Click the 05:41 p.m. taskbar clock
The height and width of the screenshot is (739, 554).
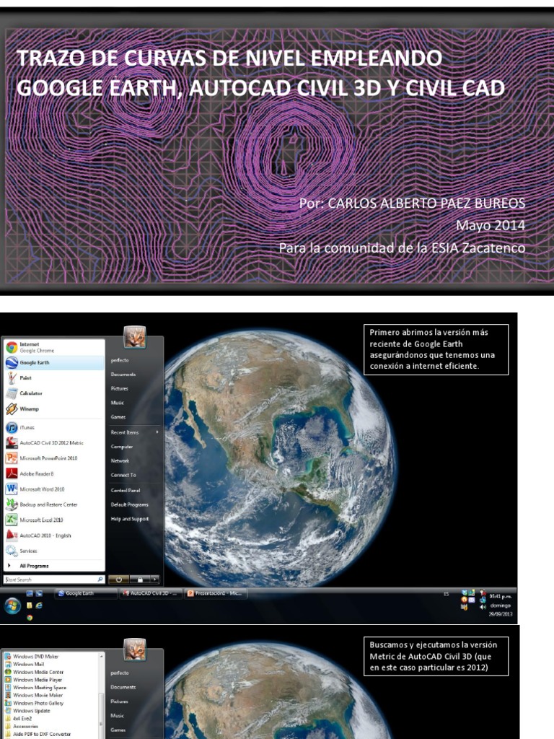click(x=501, y=596)
